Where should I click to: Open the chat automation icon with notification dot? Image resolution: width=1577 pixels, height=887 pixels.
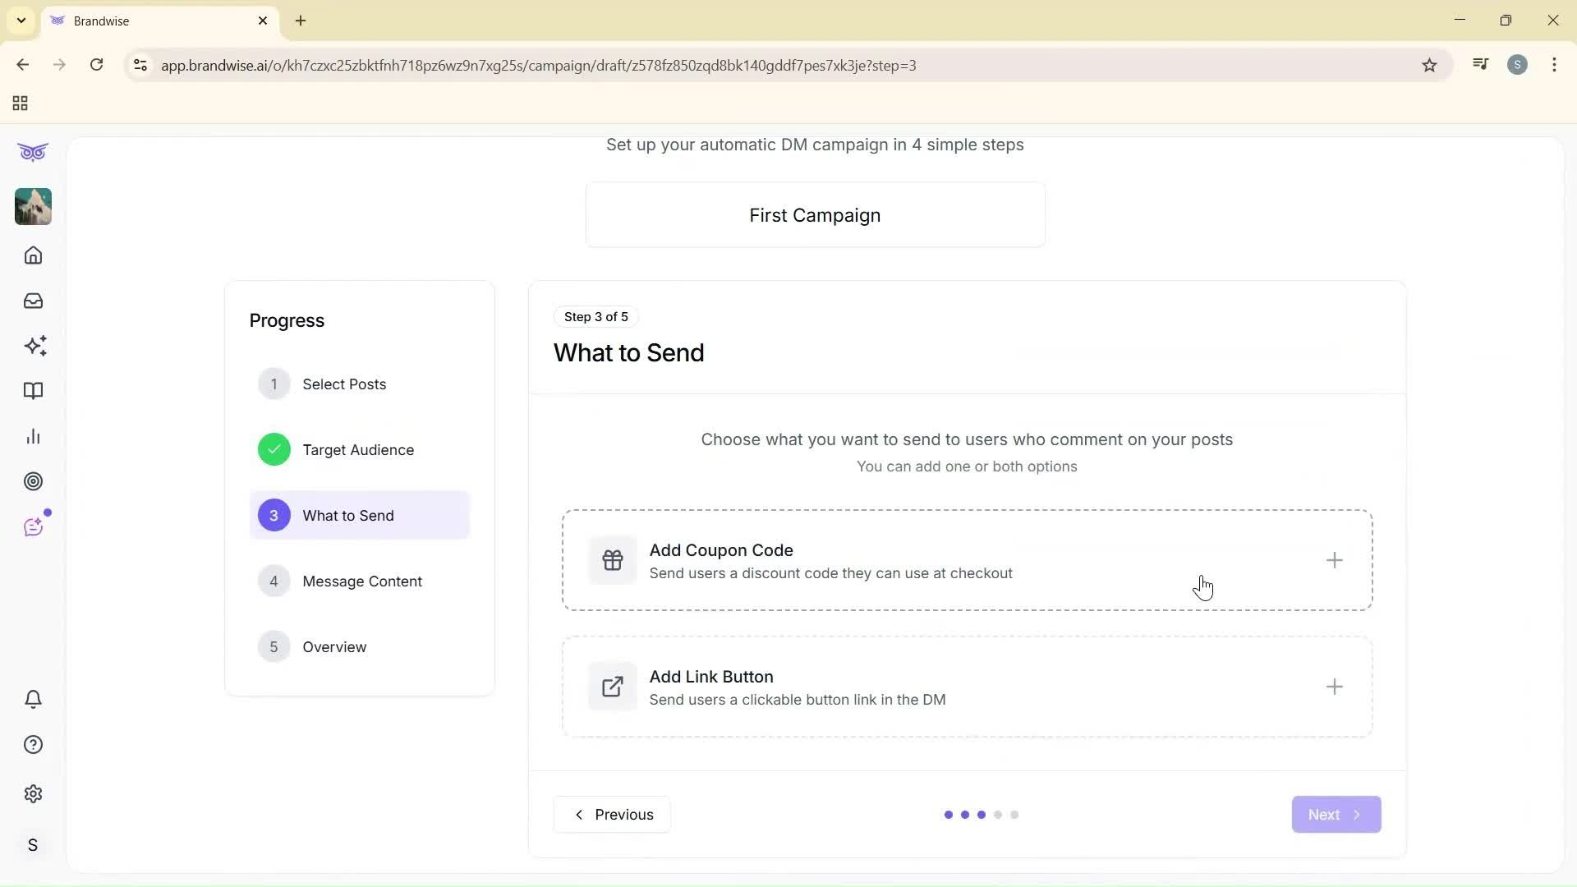tap(33, 526)
